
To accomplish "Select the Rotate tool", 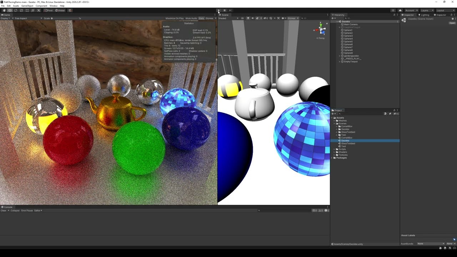I will [16, 10].
